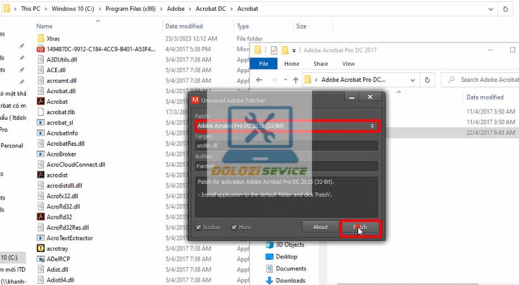Click the Target field showing amtlib.dll
This screenshot has width=519, height=285.
click(287, 146)
